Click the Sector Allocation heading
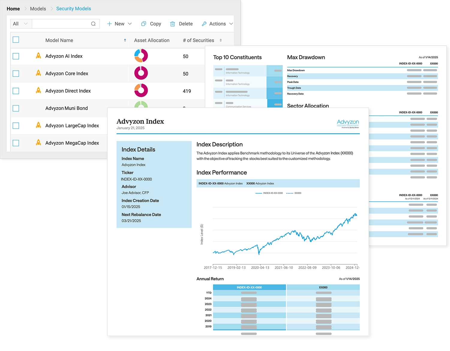The image size is (450, 351). click(x=308, y=106)
